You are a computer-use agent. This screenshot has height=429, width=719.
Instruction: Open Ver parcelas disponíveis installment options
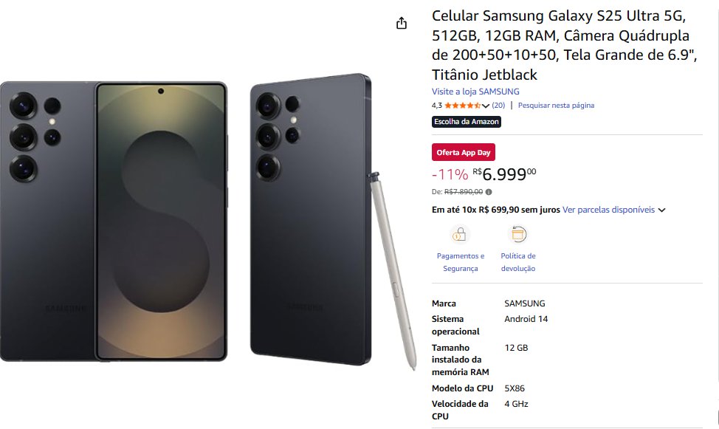(x=608, y=210)
